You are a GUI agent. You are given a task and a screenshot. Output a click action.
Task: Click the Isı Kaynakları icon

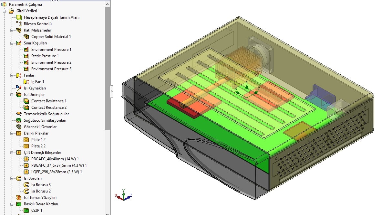19,88
